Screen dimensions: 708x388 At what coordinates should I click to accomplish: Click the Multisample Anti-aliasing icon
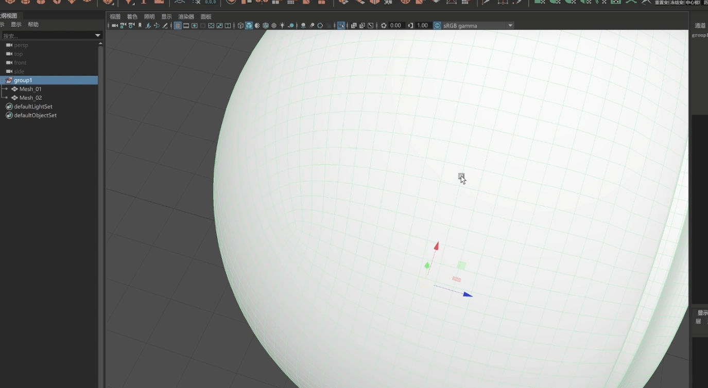click(x=320, y=25)
